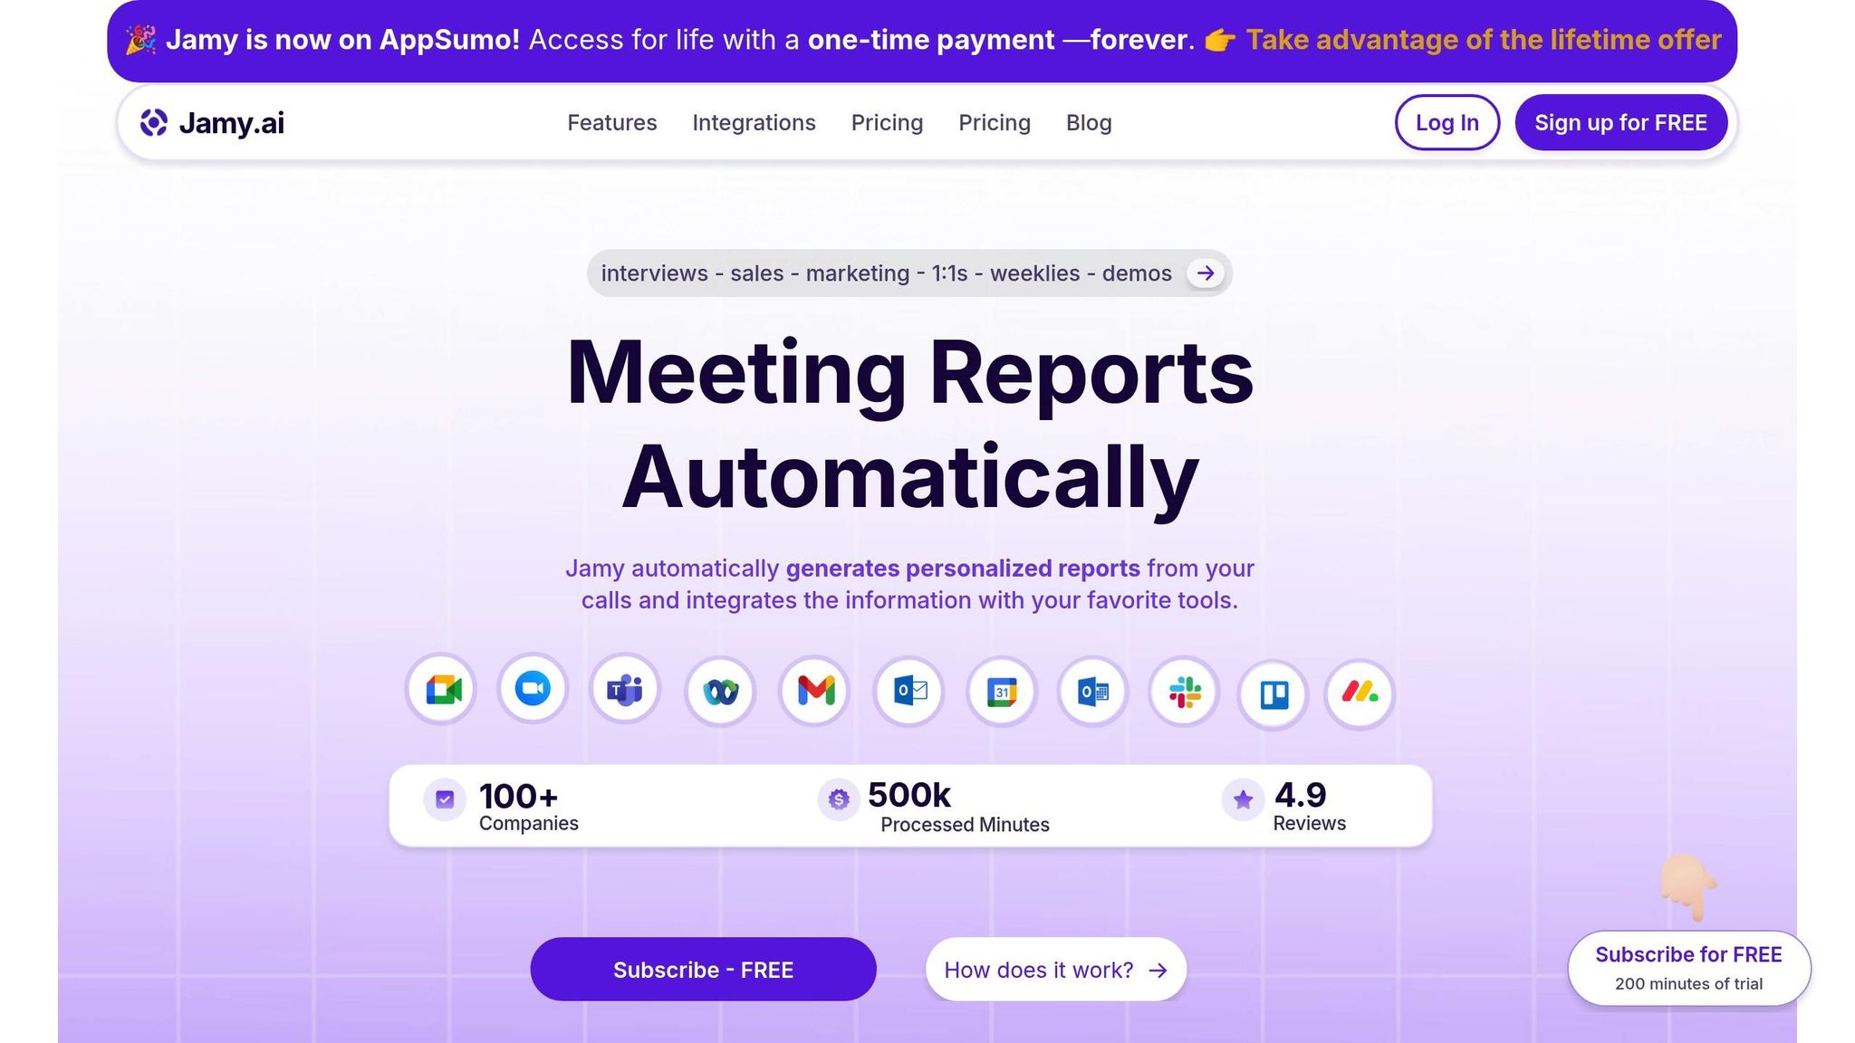Open the How does it work? link
Image resolution: width=1855 pixels, height=1043 pixels.
pyautogui.click(x=1055, y=969)
